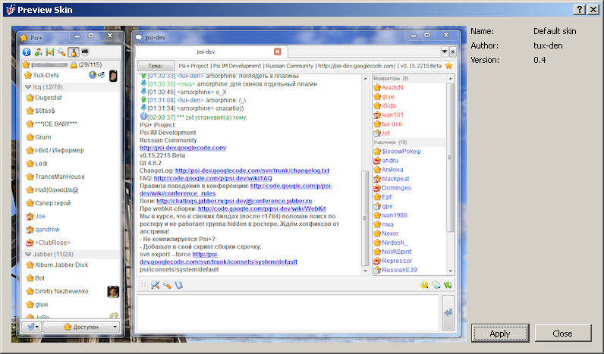Open the Доступен status dropdown
604x354 pixels.
(82, 327)
